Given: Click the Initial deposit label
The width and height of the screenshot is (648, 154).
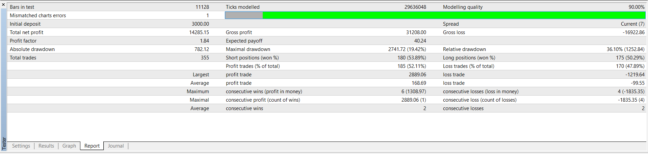Looking at the screenshot, I should [x=25, y=24].
